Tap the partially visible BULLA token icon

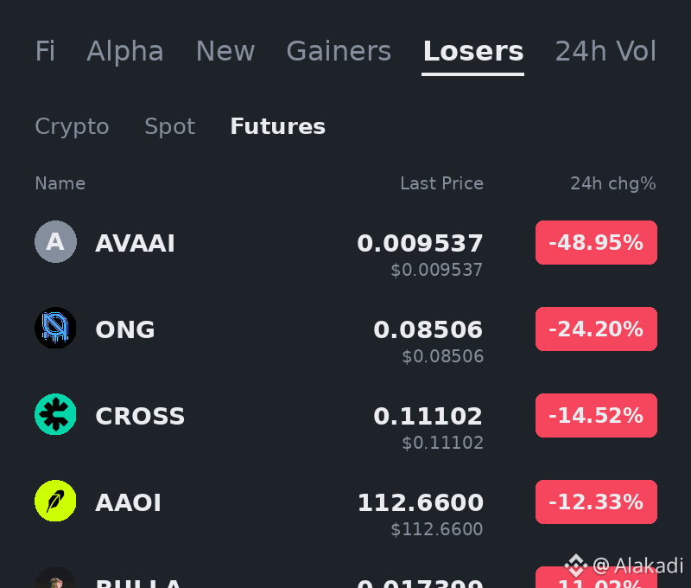point(55,578)
